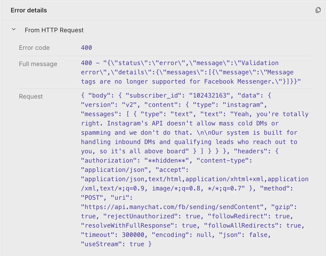Click the subscriber_id value 102432163
Screen dimensions: 326x256
coord(209,95)
